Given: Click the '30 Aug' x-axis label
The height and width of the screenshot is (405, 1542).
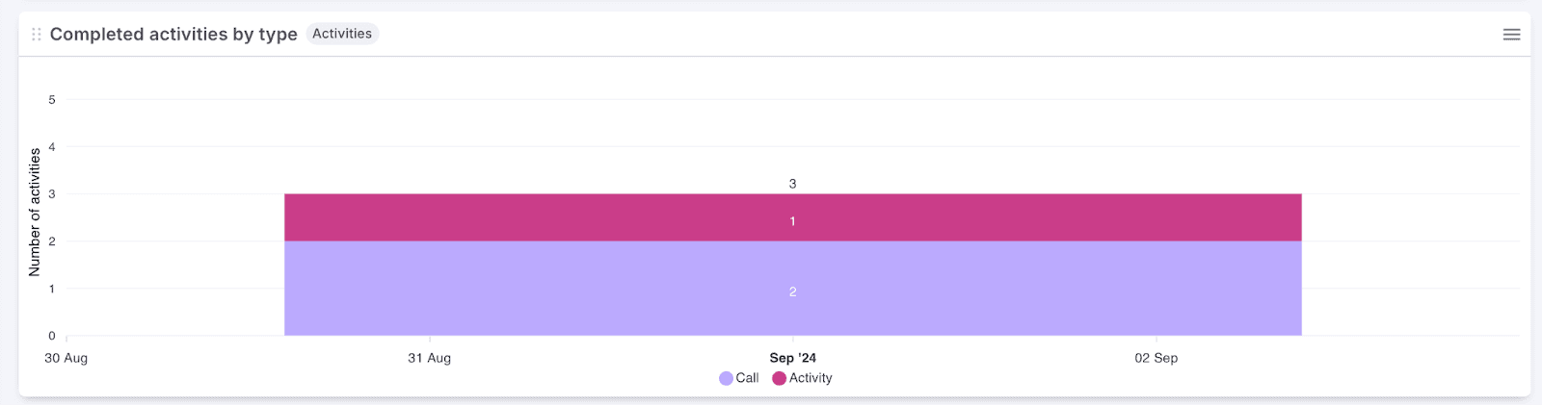Looking at the screenshot, I should click(66, 358).
